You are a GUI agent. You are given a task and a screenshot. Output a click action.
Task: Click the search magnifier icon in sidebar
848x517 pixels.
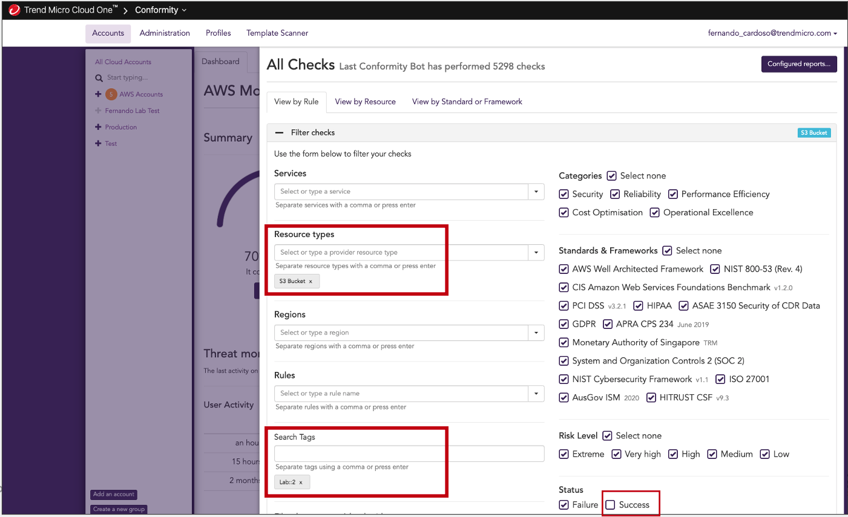click(x=99, y=77)
